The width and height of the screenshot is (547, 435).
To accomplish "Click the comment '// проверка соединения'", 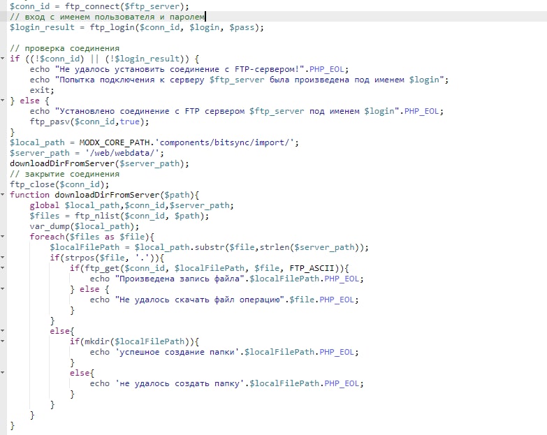I will coord(64,48).
